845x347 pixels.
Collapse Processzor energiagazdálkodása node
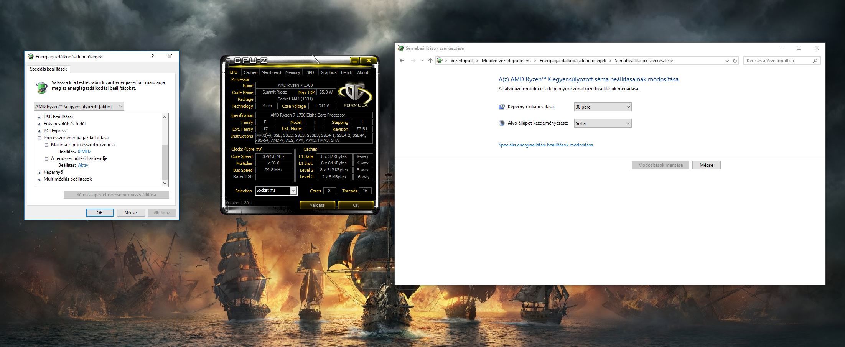39,138
